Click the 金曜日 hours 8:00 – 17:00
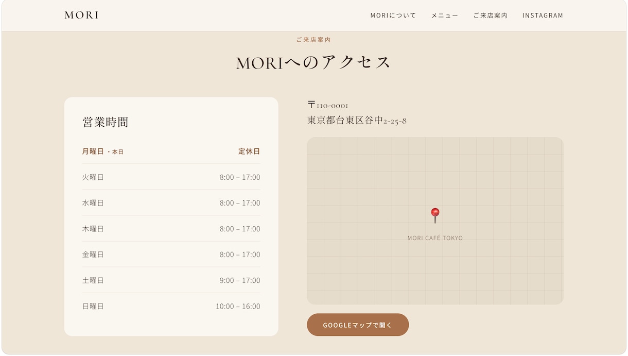 240,255
